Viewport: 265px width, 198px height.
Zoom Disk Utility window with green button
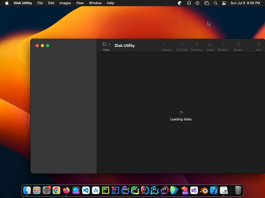coord(48,46)
